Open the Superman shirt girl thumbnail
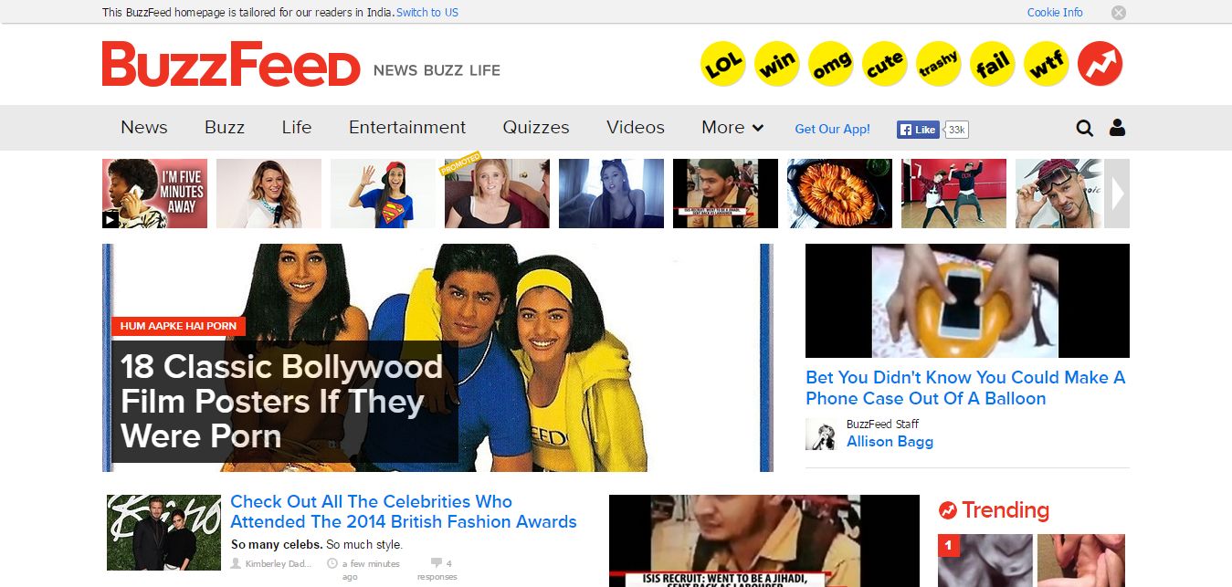 click(383, 194)
